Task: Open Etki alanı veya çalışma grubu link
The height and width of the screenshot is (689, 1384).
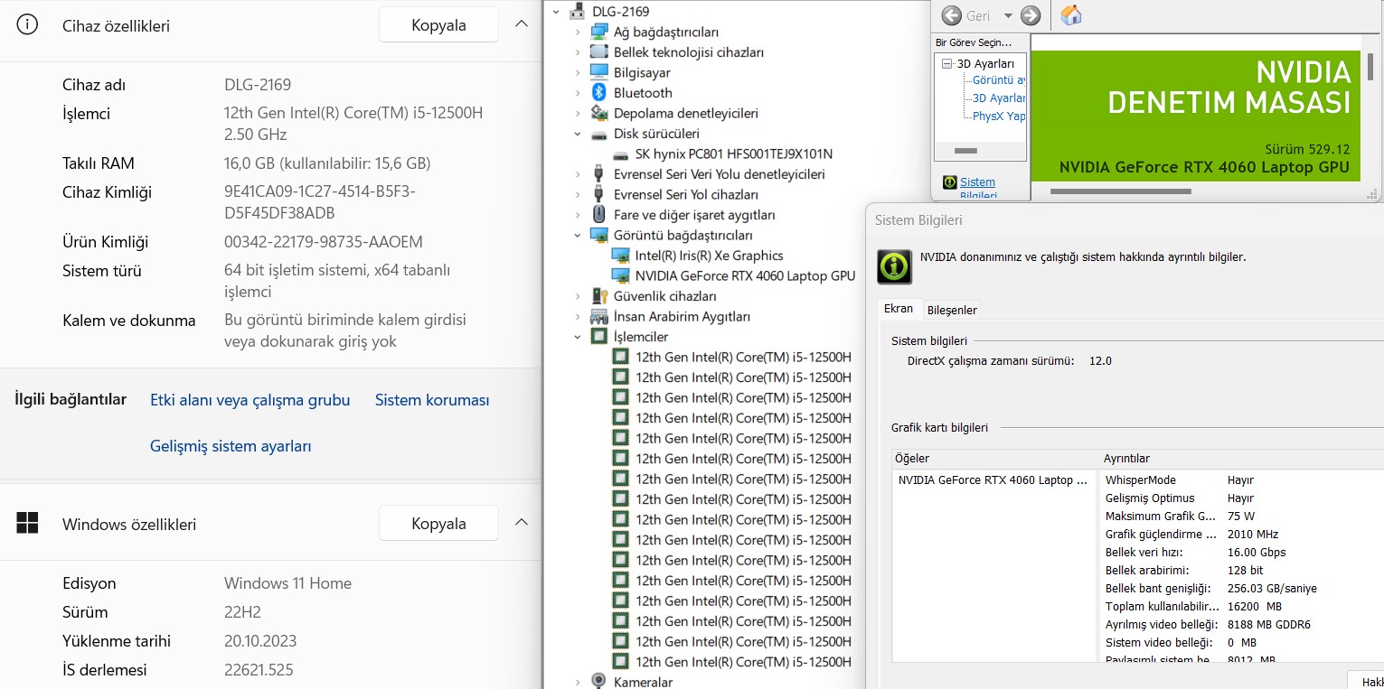Action: click(249, 400)
